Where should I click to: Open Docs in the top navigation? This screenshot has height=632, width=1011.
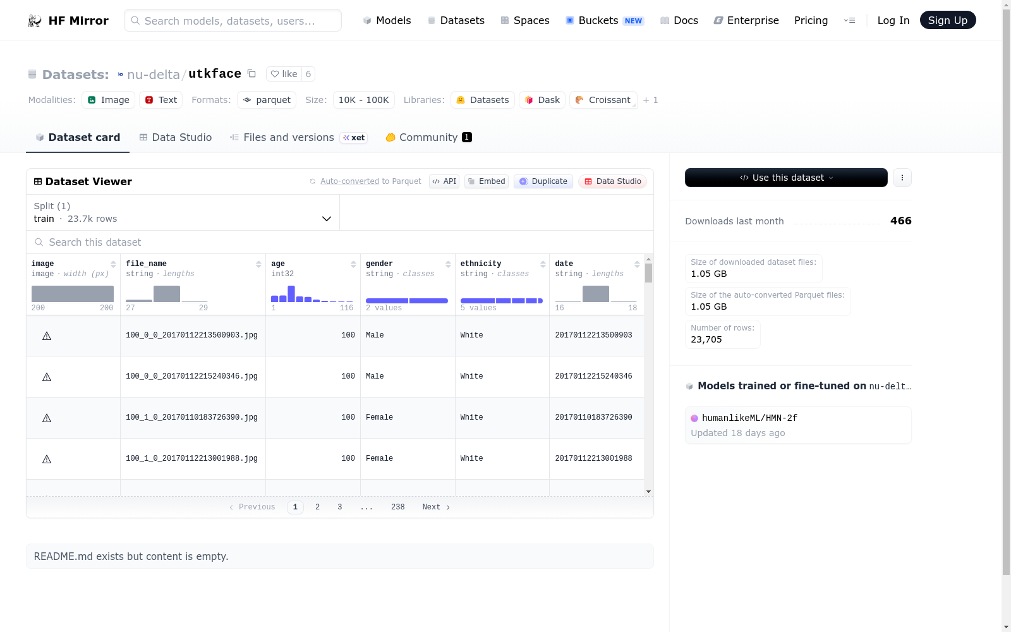click(679, 20)
